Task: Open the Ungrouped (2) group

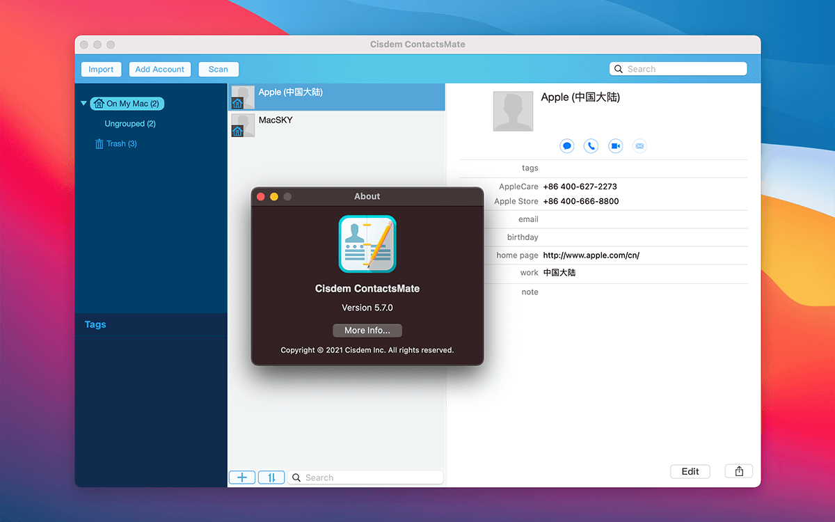Action: point(130,124)
